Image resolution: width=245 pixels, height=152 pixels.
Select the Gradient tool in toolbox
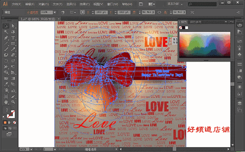[13, 78]
